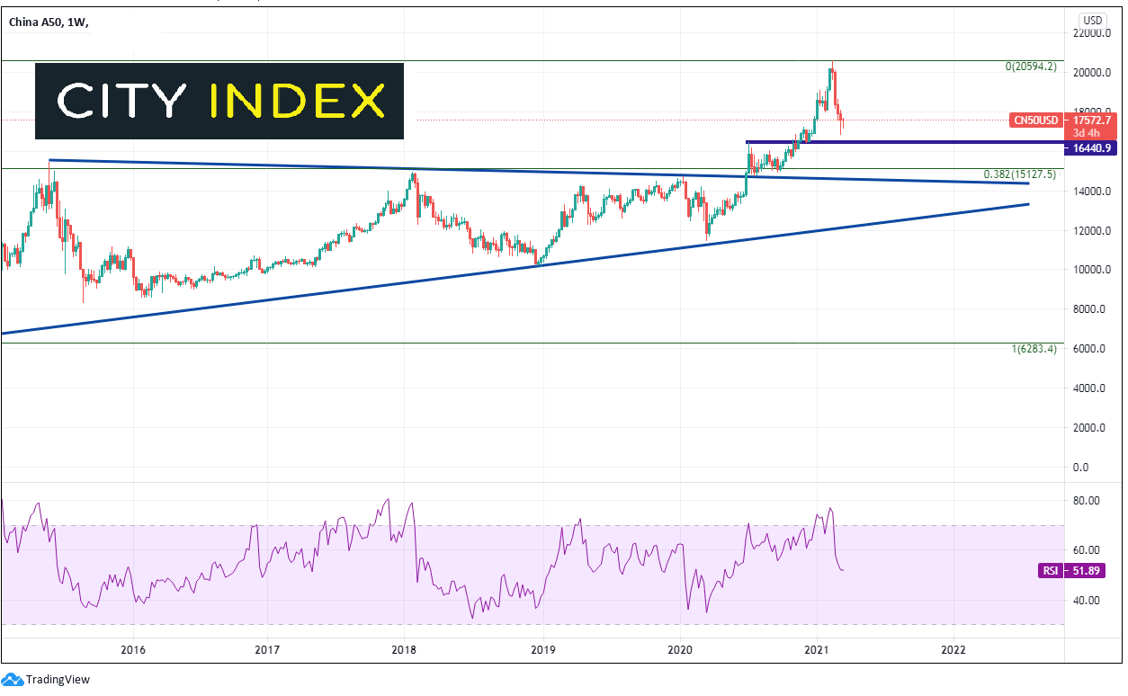The height and width of the screenshot is (696, 1128).
Task: Click the 2016 label on time axis
Action: (x=132, y=649)
